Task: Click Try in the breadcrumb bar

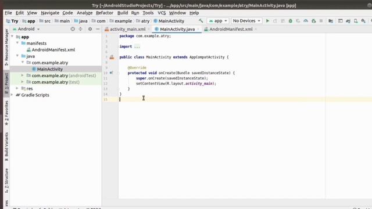Action: point(12,21)
